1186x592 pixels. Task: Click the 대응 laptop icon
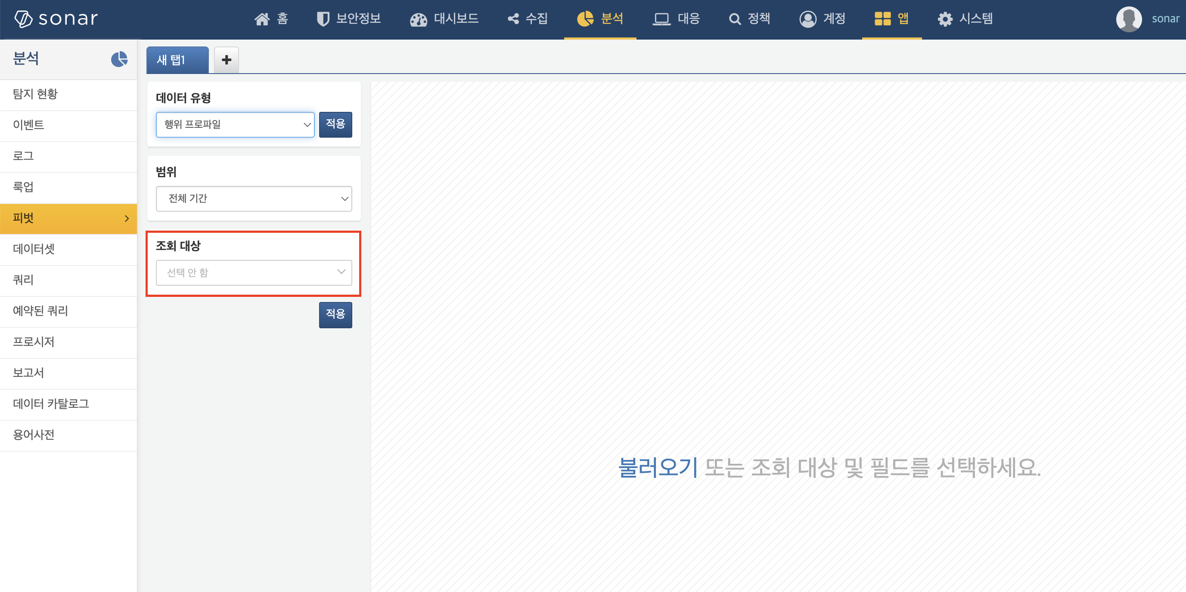coord(661,19)
